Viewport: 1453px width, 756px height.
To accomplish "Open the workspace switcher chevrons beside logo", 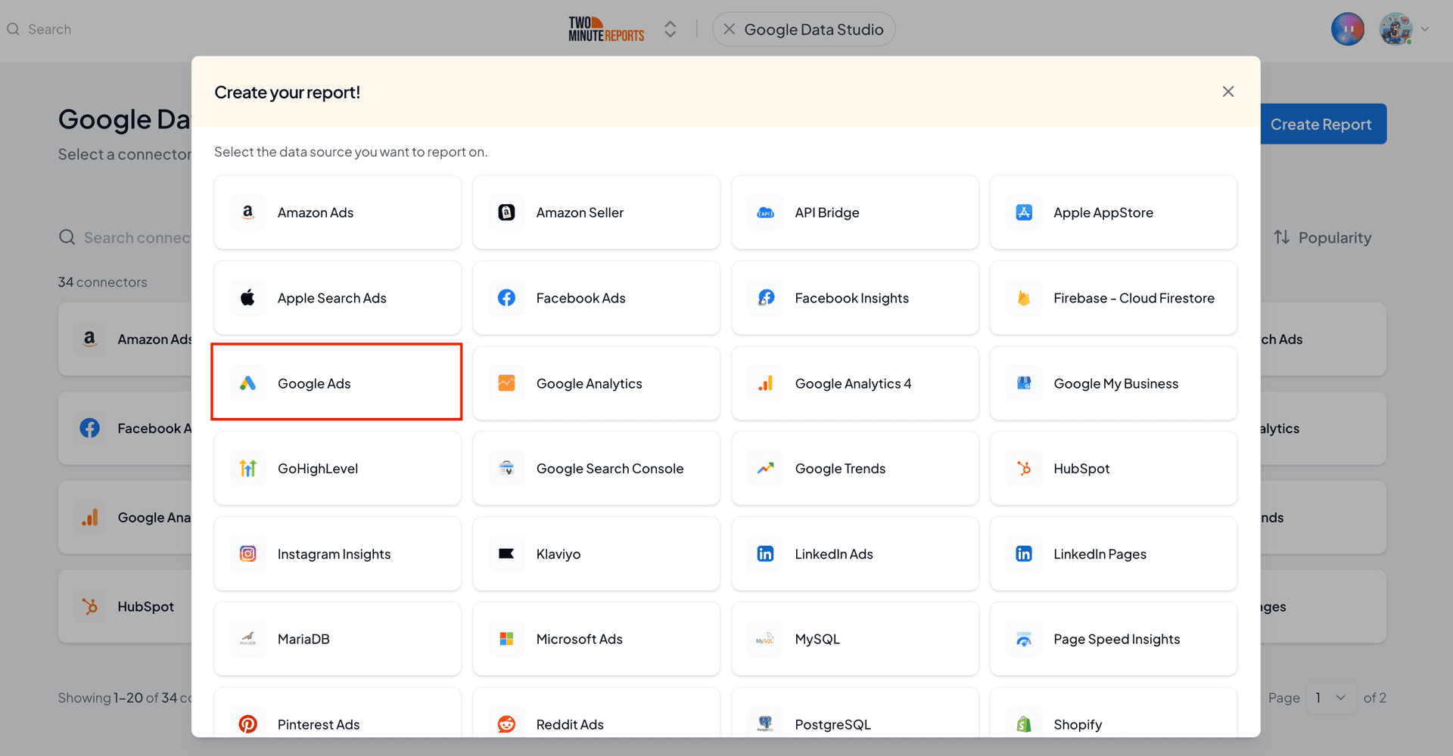I will coord(670,29).
